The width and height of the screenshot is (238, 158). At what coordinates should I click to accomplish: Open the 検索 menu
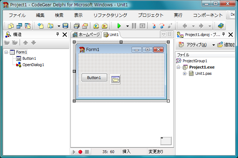pyautogui.click(x=59, y=15)
